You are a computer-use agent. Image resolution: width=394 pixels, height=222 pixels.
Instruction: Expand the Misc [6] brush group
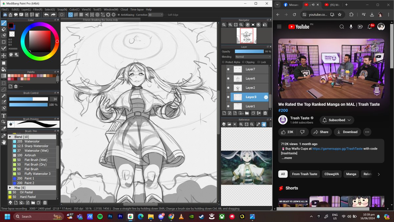point(10,187)
